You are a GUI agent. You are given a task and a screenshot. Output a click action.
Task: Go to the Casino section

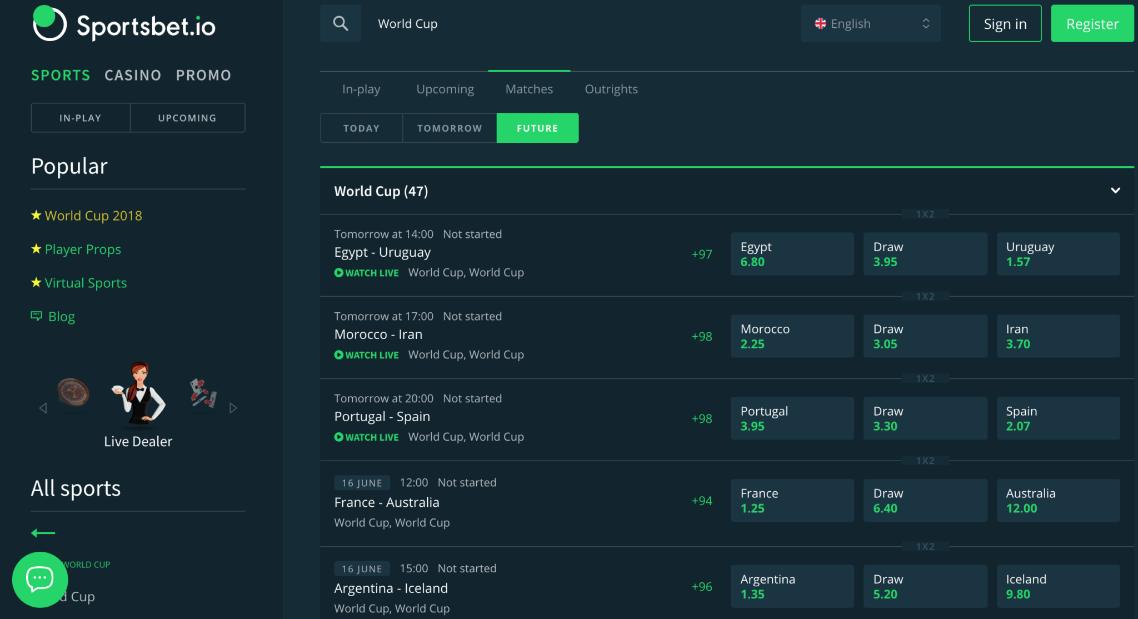click(x=133, y=75)
